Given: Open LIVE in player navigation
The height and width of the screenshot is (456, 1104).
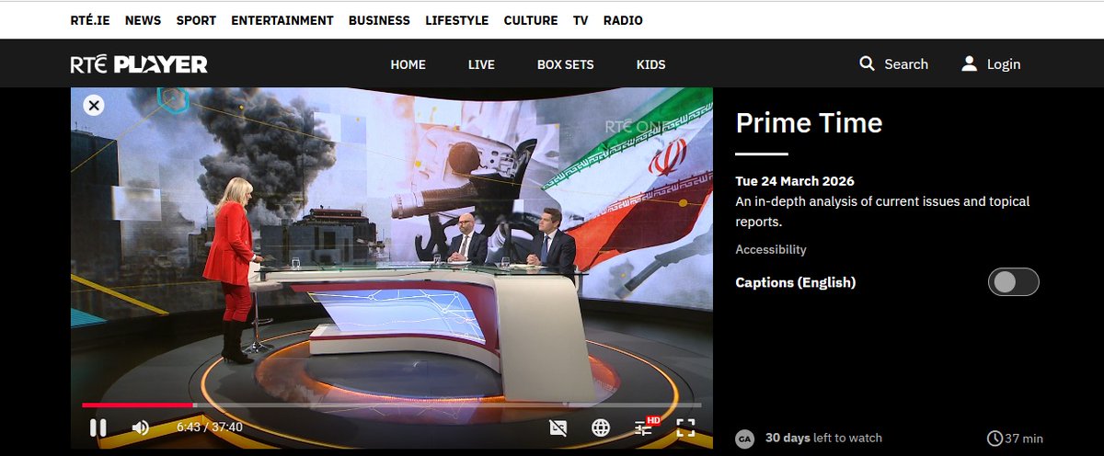Looking at the screenshot, I should [x=481, y=64].
